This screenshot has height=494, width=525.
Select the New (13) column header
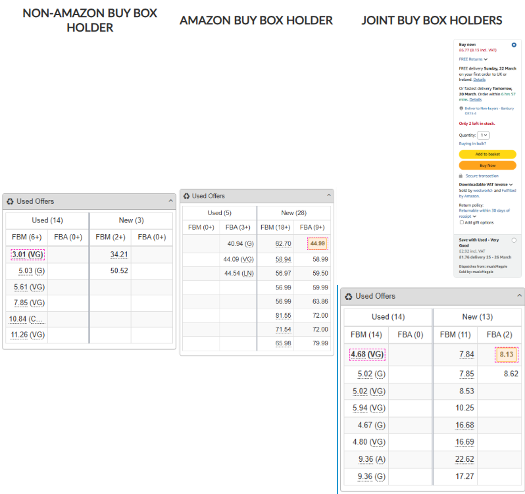coord(478,316)
